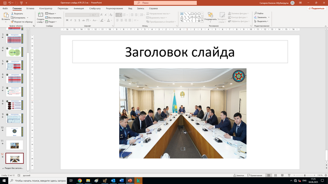Expand the Layout (Макет) dropdown
The height and width of the screenshot is (184, 328).
(52, 13)
